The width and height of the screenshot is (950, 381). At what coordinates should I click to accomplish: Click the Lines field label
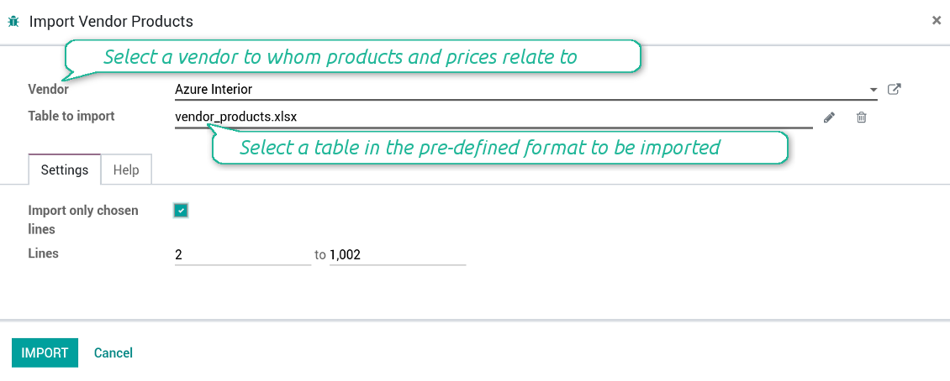coord(44,253)
